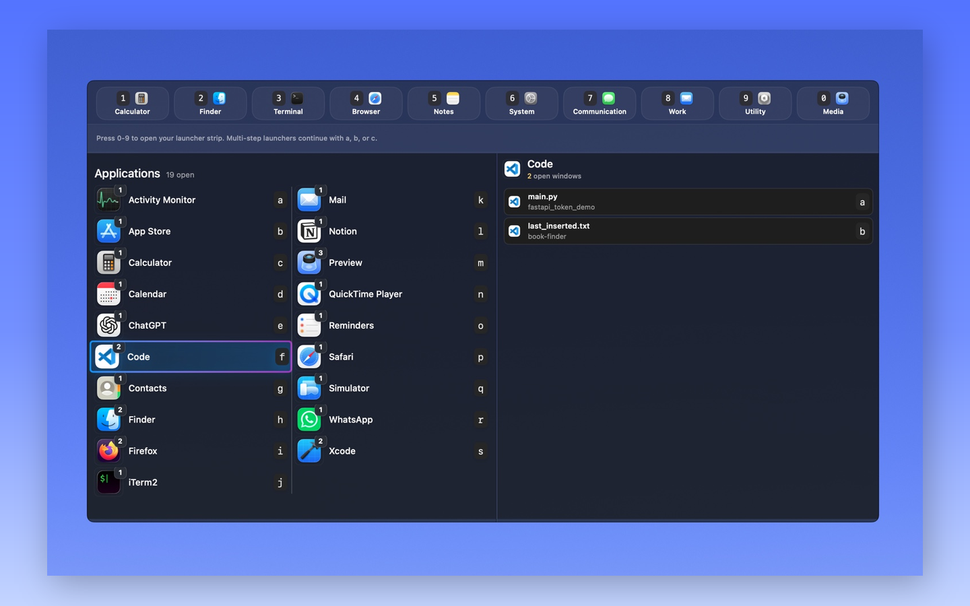Click the 'f' shortcut key for Code
970x606 pixels.
[x=282, y=357]
